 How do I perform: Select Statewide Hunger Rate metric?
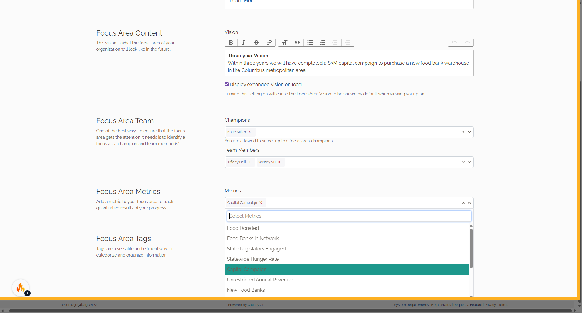[x=347, y=259]
